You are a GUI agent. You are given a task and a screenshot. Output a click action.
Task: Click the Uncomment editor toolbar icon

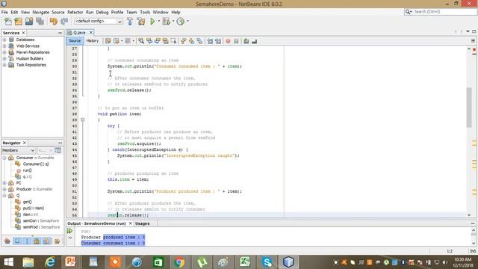(254, 41)
